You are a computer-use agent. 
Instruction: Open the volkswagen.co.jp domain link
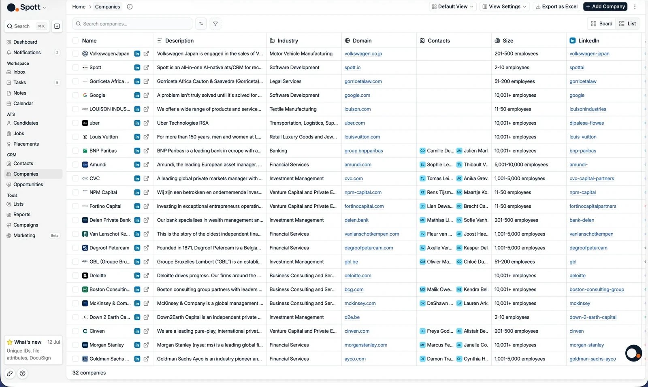click(363, 54)
